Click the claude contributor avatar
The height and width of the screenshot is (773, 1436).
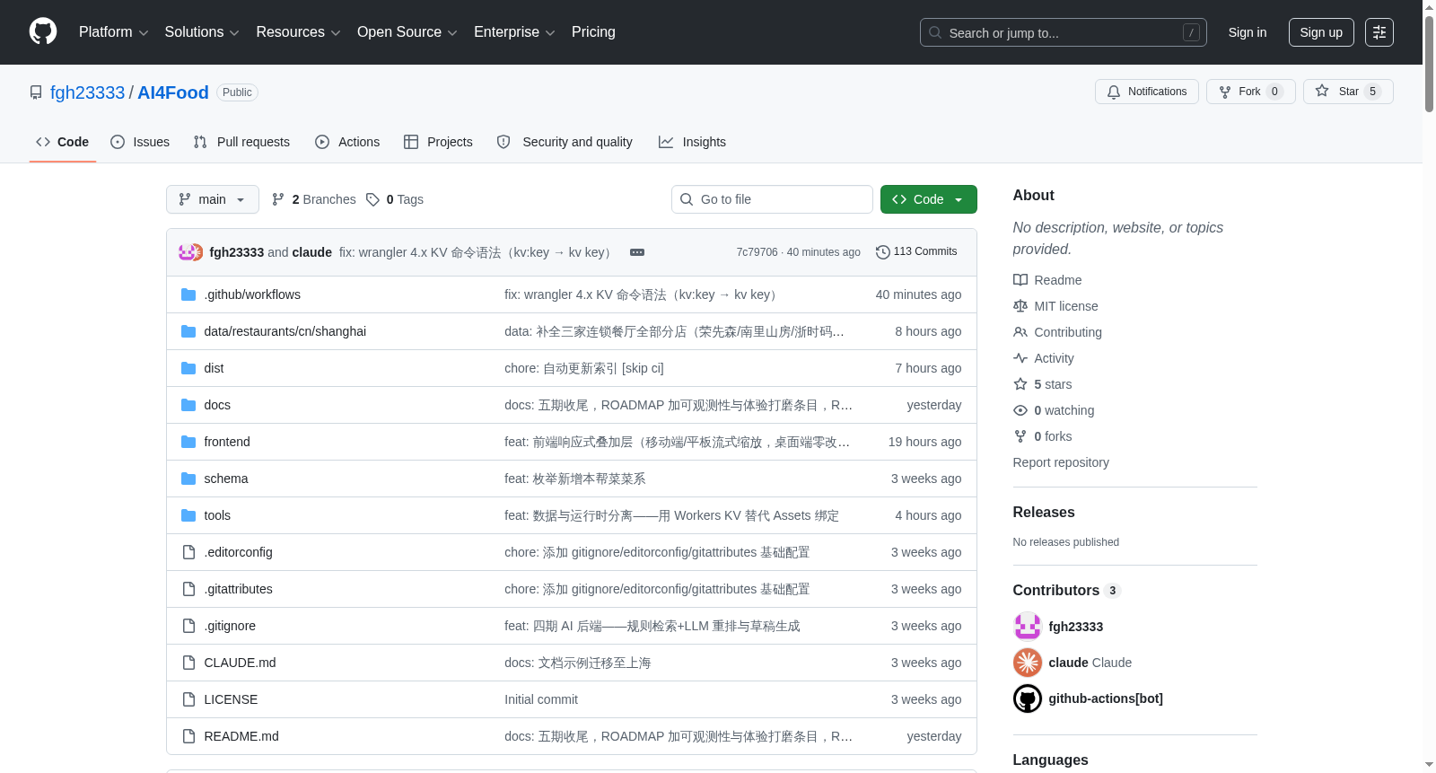1028,663
